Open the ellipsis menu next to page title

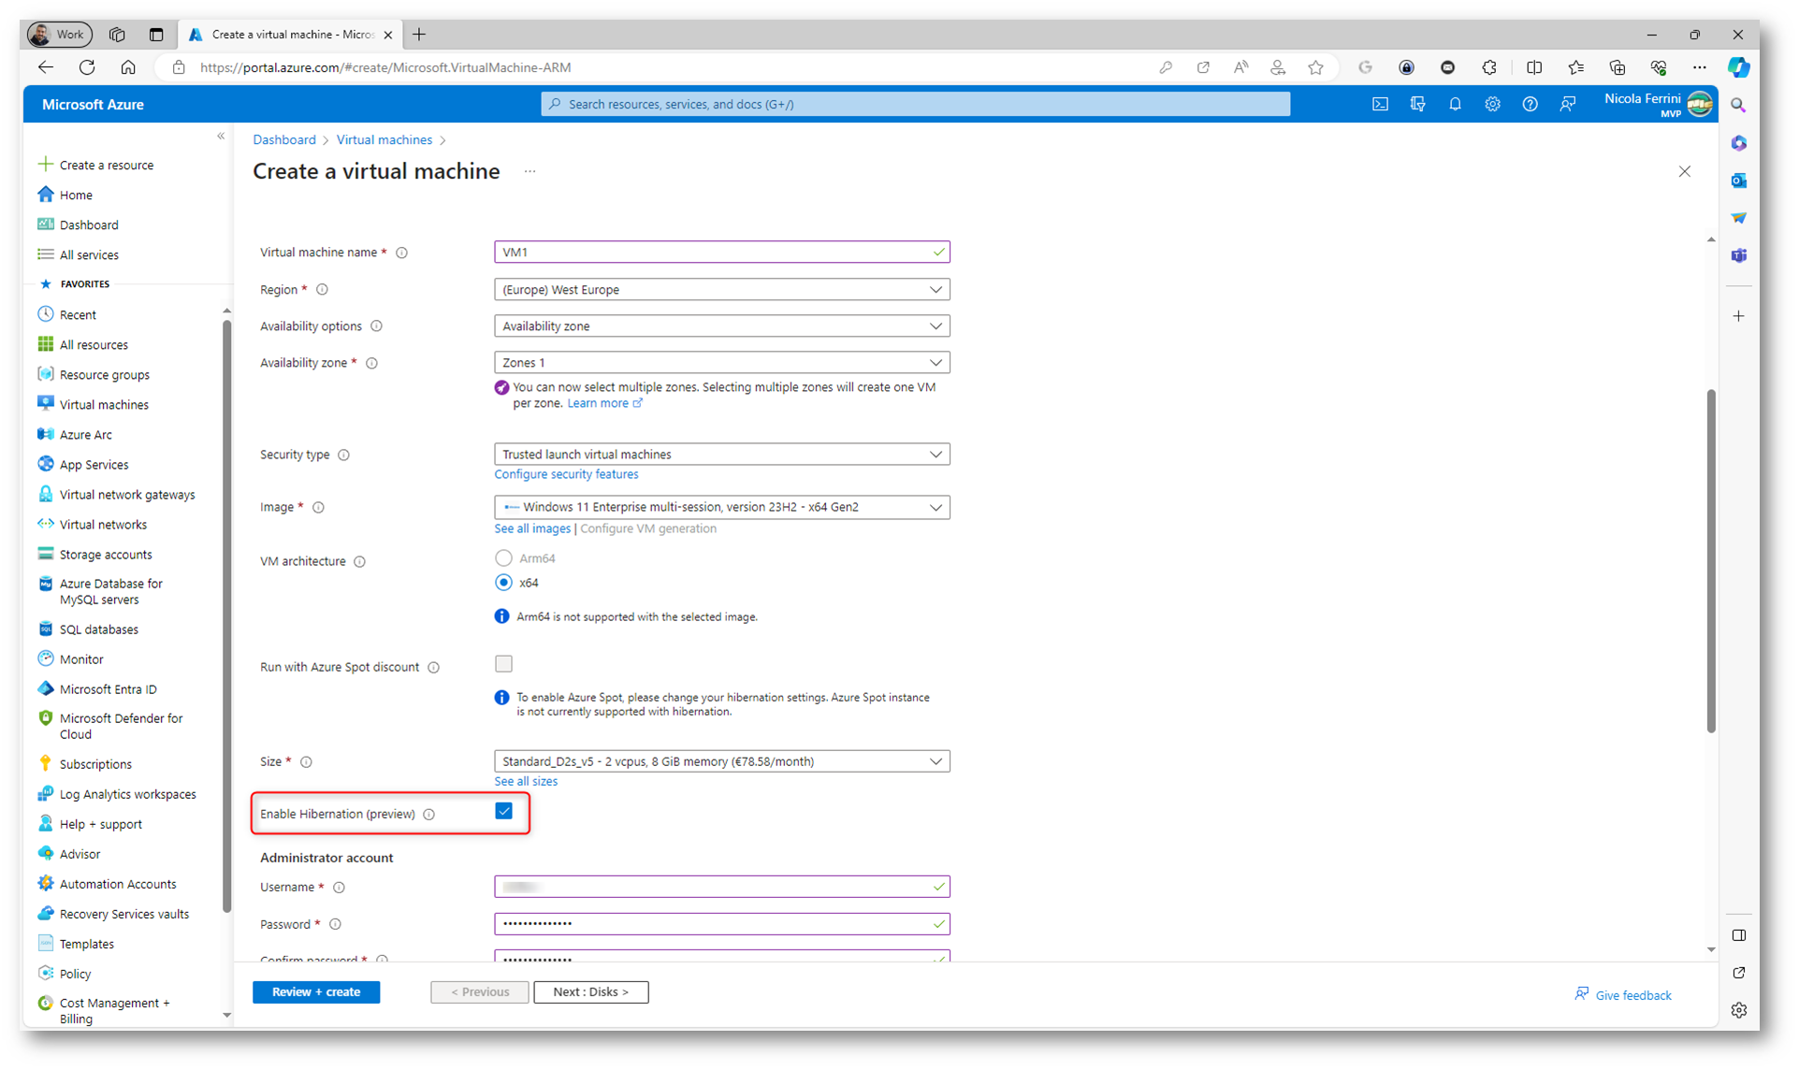tap(530, 171)
